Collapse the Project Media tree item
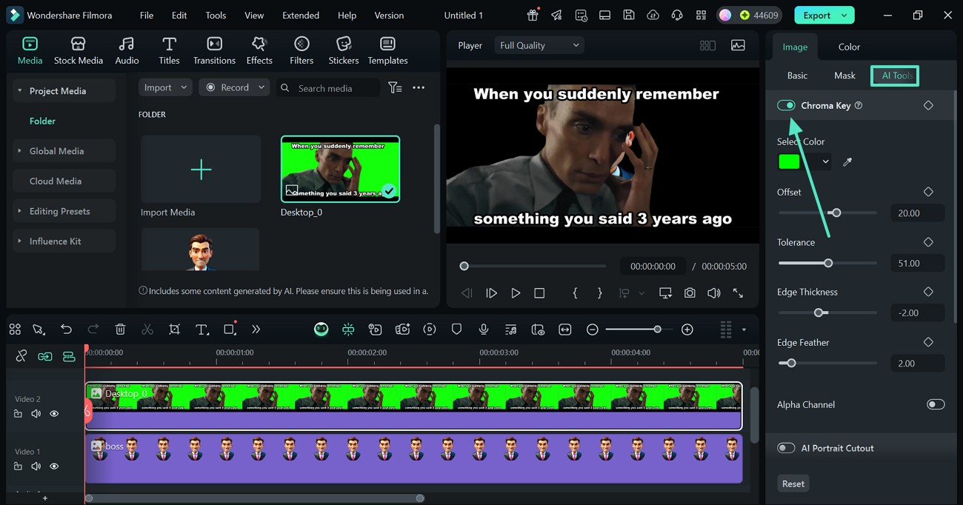 (19, 91)
